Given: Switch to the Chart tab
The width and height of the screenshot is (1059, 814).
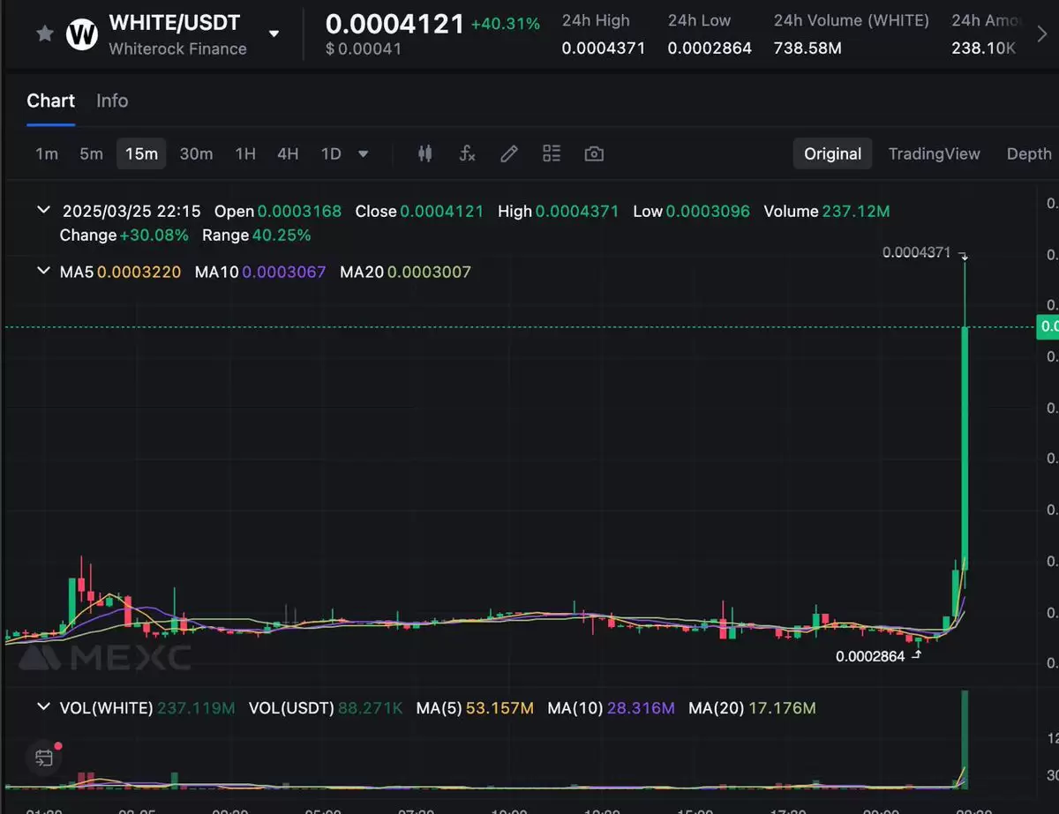Looking at the screenshot, I should coord(50,101).
